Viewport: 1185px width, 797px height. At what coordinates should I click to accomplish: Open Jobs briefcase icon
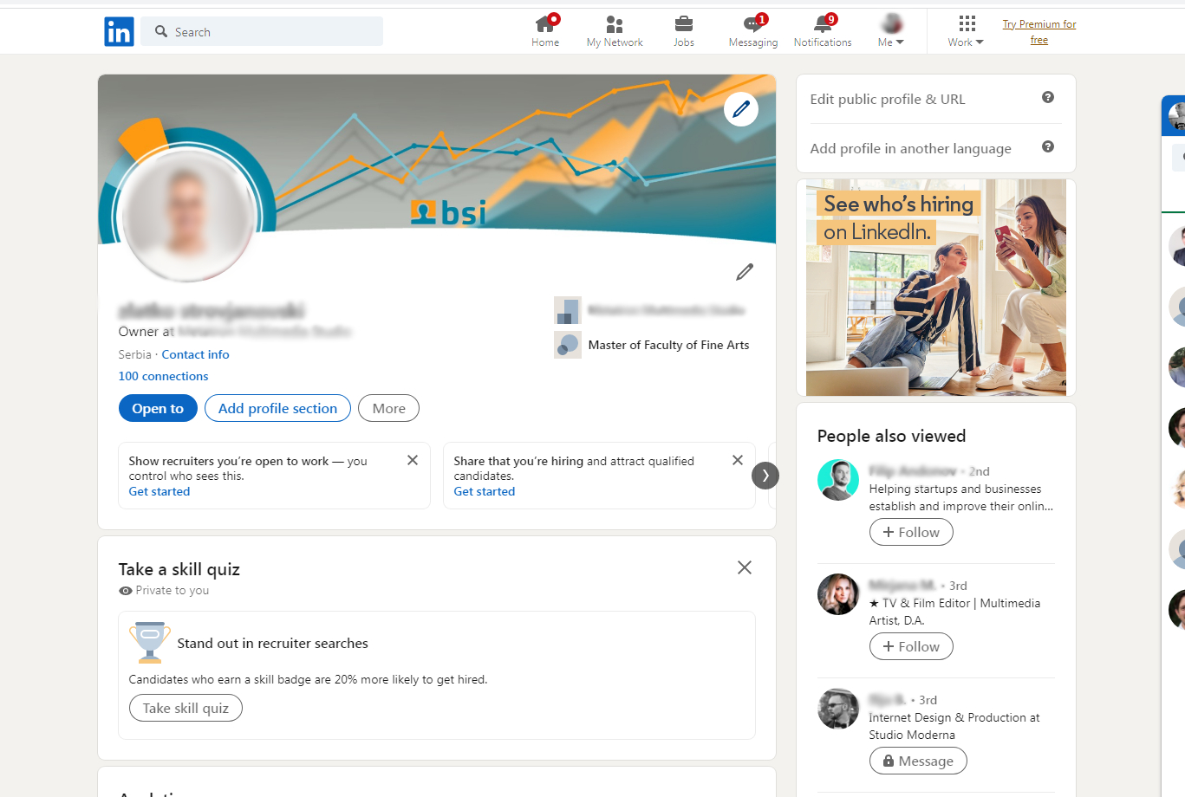tap(684, 23)
